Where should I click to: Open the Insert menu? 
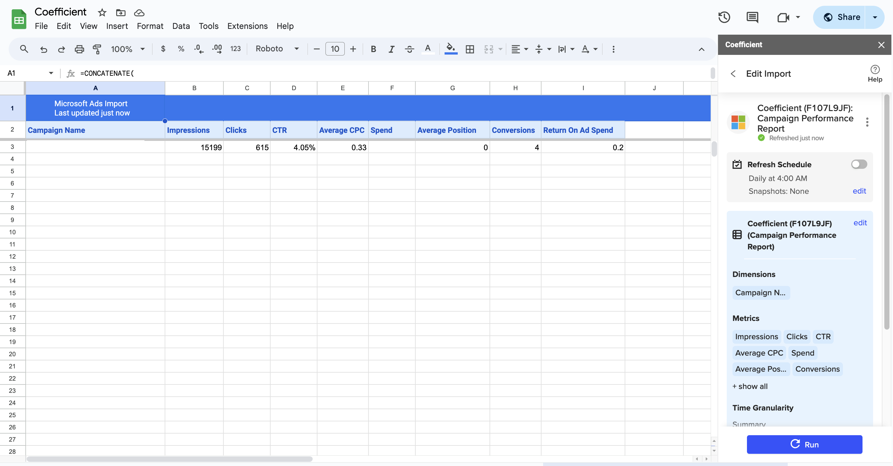117,26
